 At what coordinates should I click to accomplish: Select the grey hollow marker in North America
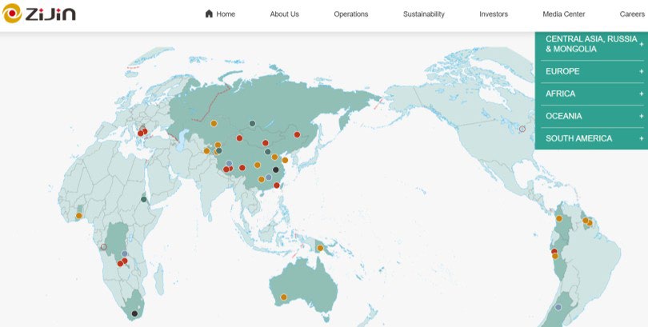522,129
